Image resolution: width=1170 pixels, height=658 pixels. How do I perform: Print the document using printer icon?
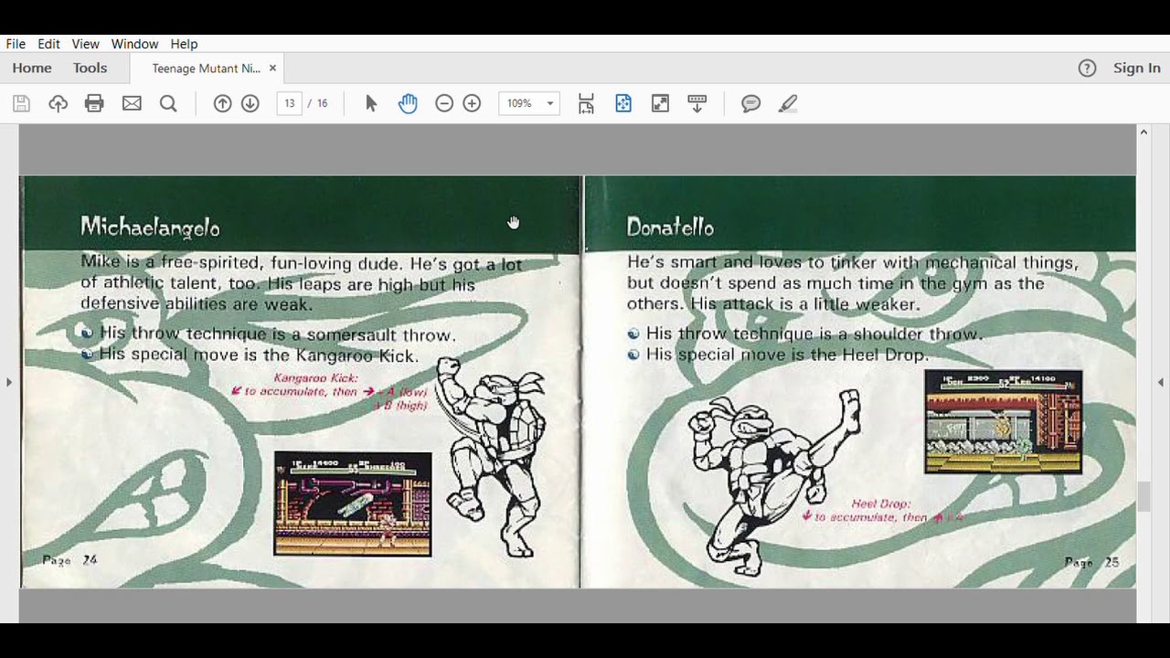click(x=94, y=103)
